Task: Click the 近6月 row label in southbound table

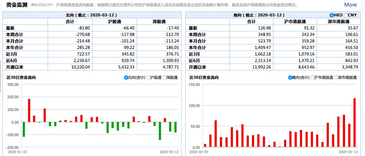Action: [x=194, y=61]
